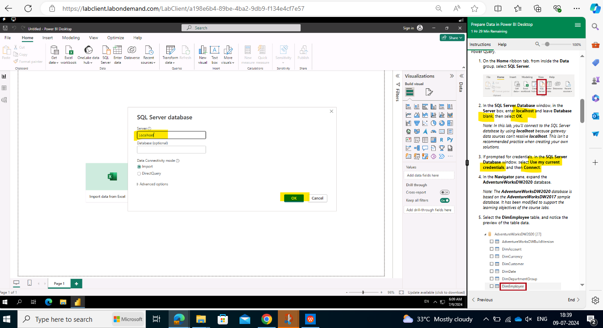Click the Server input field
This screenshot has height=328, width=603.
pos(171,135)
